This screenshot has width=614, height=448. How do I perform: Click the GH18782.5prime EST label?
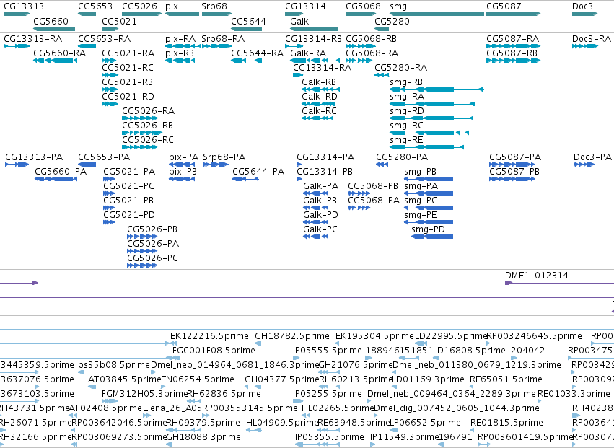click(292, 336)
